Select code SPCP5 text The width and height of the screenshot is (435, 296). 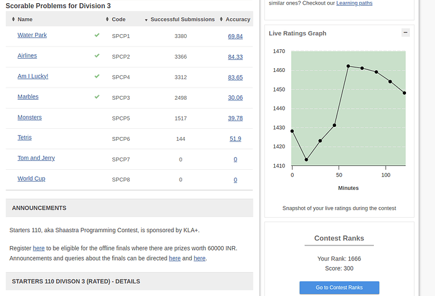[x=120, y=118]
